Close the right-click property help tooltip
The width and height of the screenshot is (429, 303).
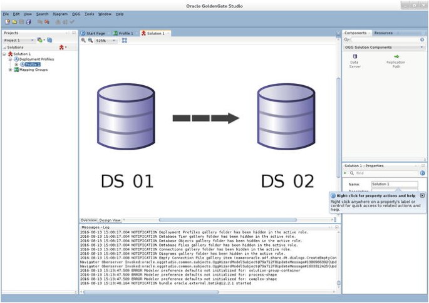pos(422,195)
